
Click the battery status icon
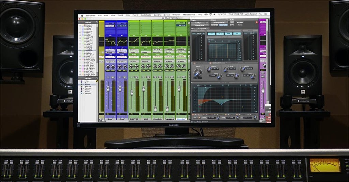(224, 14)
